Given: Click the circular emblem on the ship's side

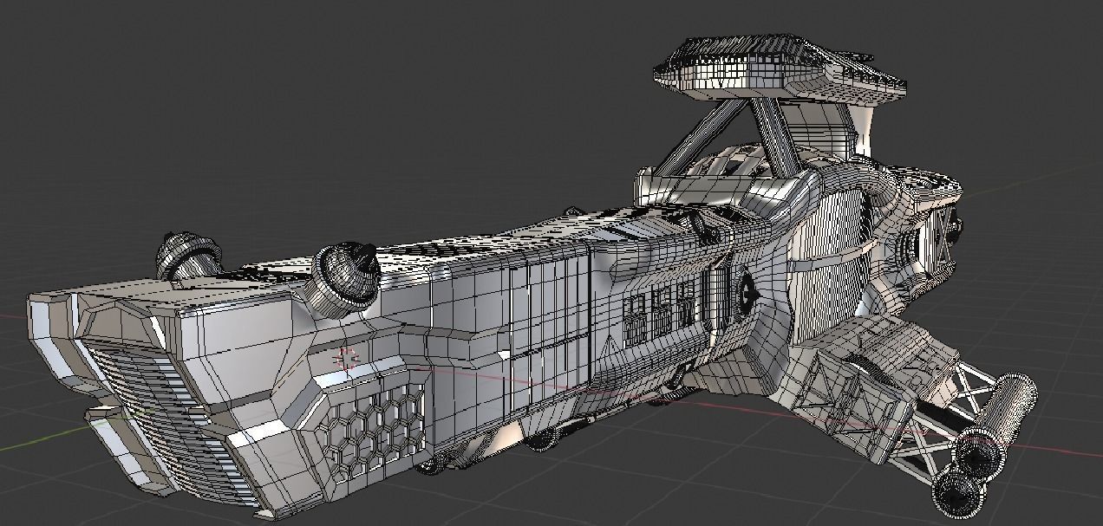Looking at the screenshot, I should coord(747,295).
